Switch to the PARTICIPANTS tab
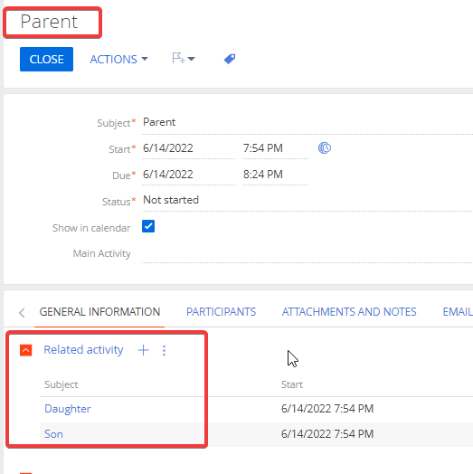 (221, 312)
